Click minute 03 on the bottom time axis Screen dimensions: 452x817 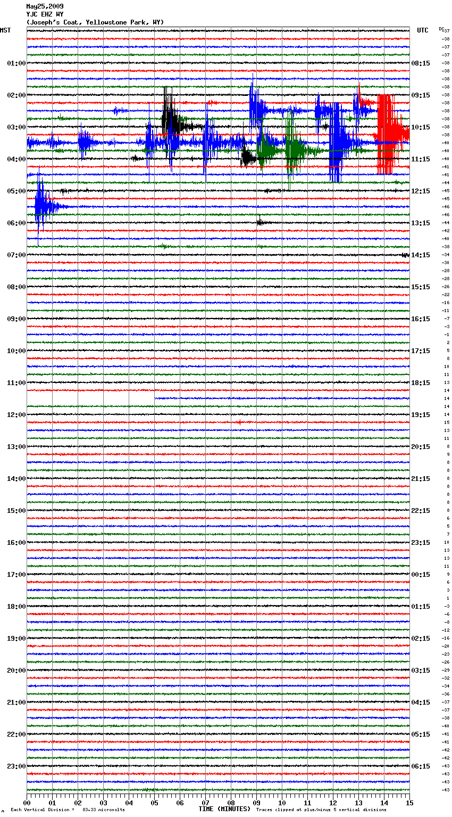[x=103, y=803]
